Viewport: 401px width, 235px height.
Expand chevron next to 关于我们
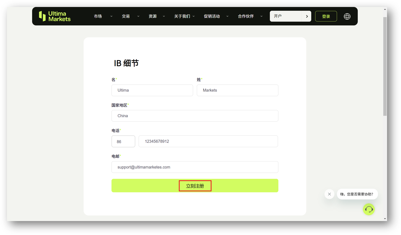(194, 16)
